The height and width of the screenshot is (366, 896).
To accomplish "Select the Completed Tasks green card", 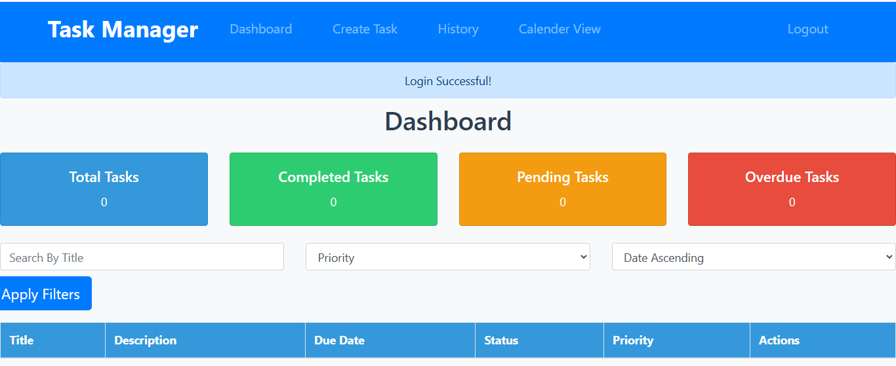I will [x=333, y=189].
